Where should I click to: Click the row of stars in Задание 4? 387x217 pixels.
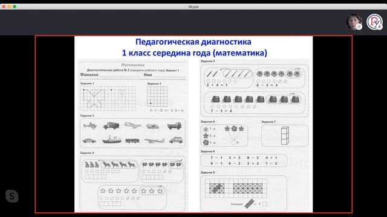132,190
